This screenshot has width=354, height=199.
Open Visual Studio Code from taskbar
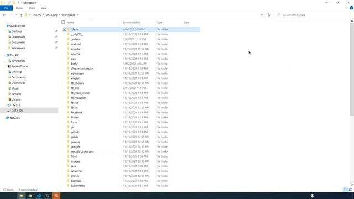39,196
